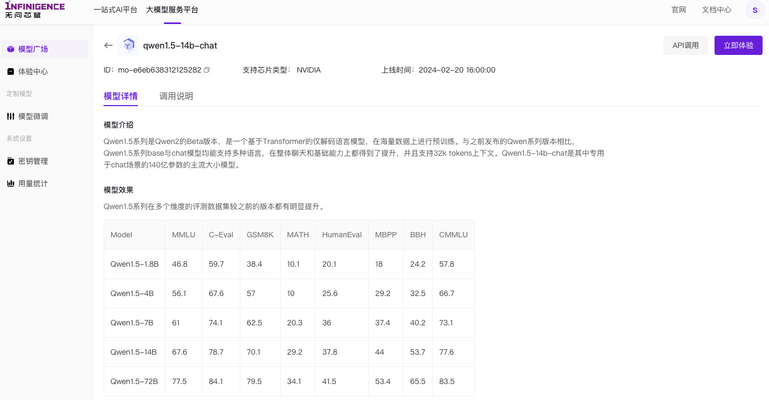The height and width of the screenshot is (400, 769).
Task: Switch to the 调用说明 tab
Action: [x=176, y=96]
